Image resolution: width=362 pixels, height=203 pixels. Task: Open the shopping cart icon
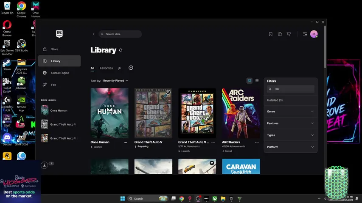pos(289,34)
